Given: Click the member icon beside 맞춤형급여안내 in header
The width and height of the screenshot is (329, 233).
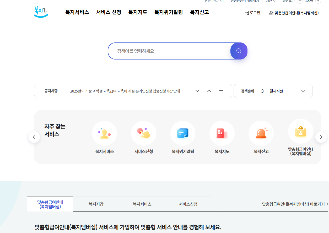Looking at the screenshot, I should coord(271,13).
